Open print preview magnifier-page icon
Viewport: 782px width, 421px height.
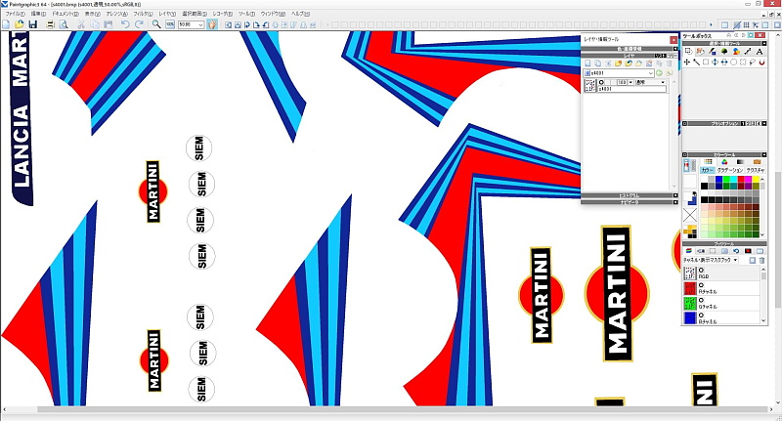click(64, 24)
